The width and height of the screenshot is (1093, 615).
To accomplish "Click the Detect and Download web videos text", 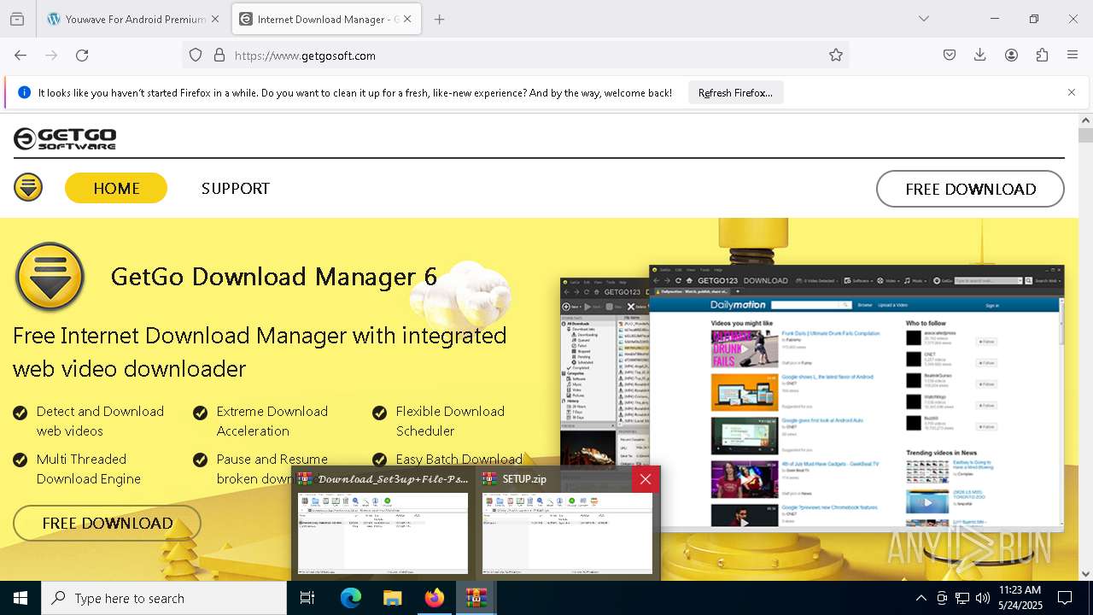I will (100, 421).
